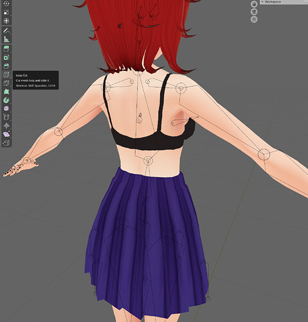Select the Rip Region tool
This screenshot has width=308, height=322.
coord(6,143)
